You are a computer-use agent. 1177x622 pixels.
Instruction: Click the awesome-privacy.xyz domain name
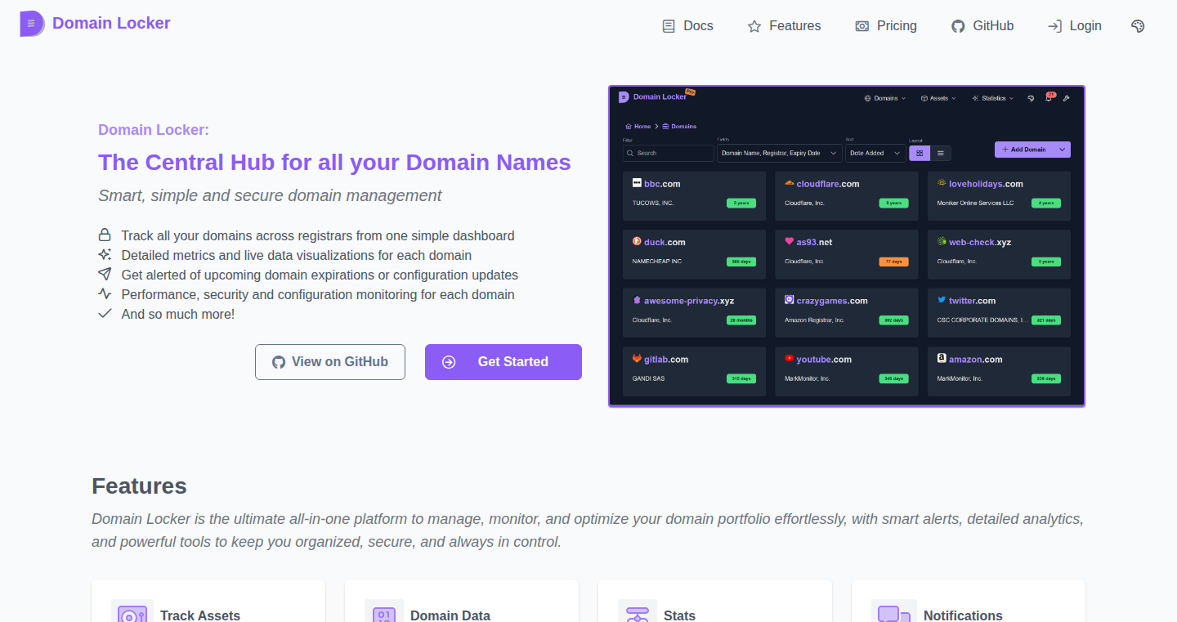coord(689,301)
